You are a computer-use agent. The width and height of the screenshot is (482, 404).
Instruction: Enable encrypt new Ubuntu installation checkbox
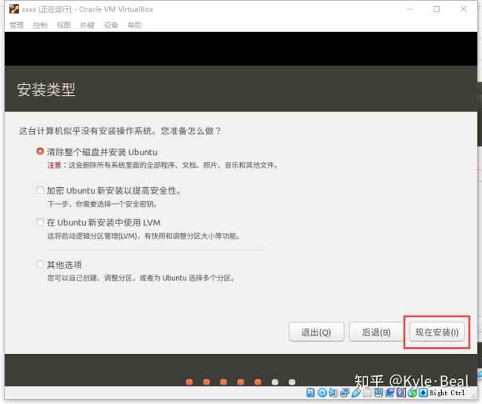click(40, 190)
